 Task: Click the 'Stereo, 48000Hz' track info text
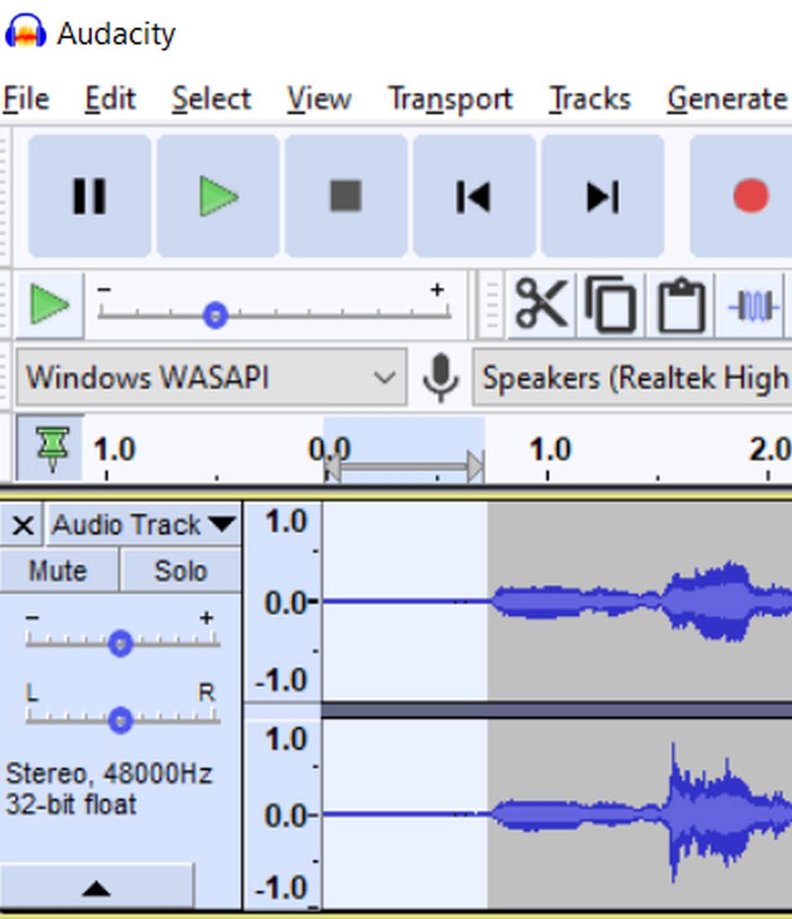[109, 773]
